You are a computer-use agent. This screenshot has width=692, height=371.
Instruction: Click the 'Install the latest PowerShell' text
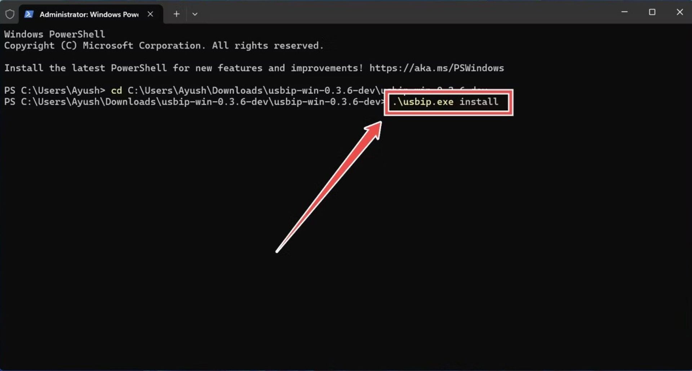[85, 68]
